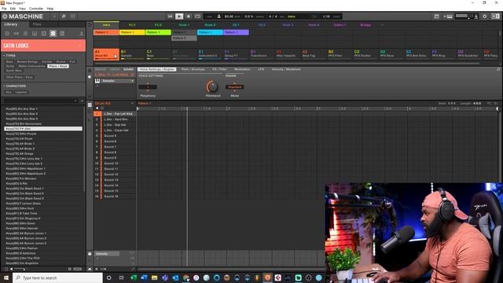Toggle the browser prehear speaker icon
The height and width of the screenshot is (283, 503).
point(12,269)
